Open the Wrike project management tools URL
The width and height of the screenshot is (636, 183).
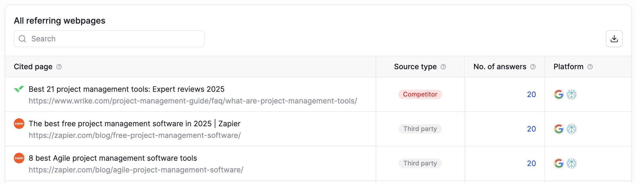coord(193,101)
